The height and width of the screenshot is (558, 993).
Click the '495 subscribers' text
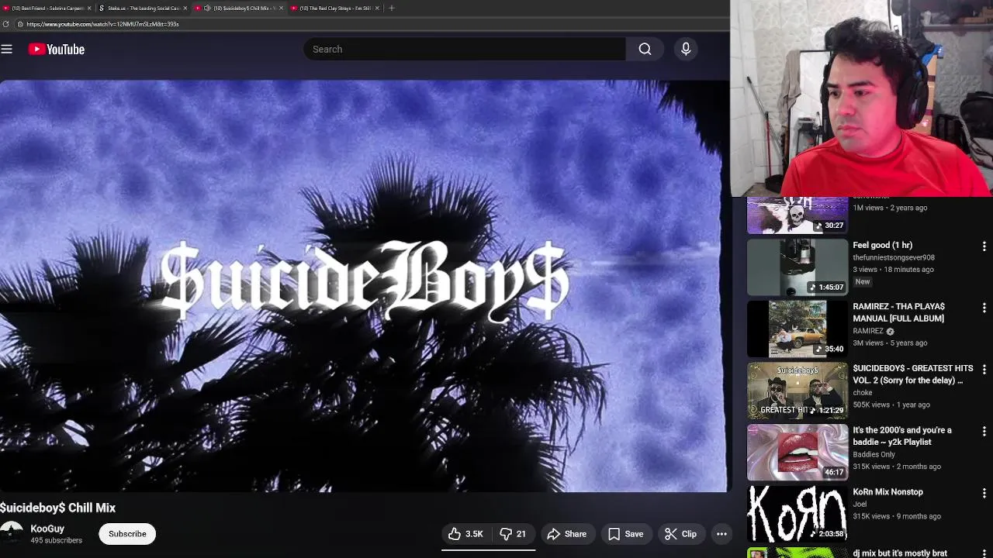(x=56, y=540)
